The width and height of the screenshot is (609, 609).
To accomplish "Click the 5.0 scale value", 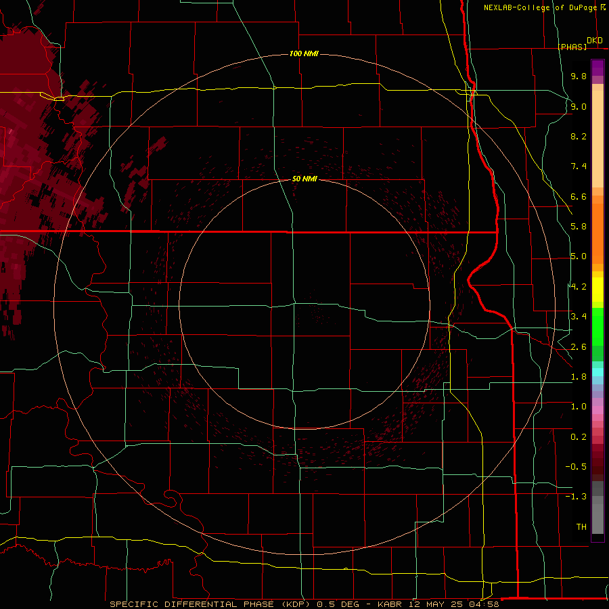I will [579, 256].
